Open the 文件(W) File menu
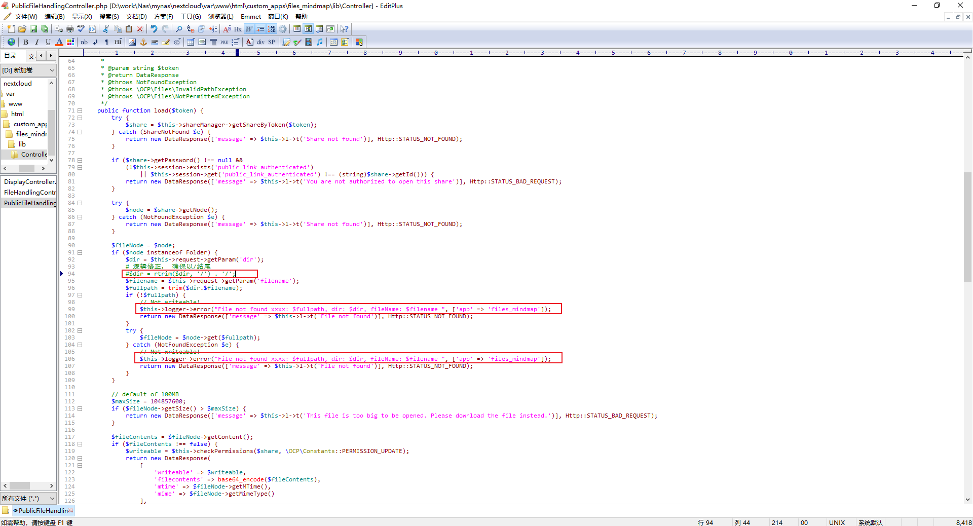This screenshot has width=973, height=526. click(x=26, y=17)
